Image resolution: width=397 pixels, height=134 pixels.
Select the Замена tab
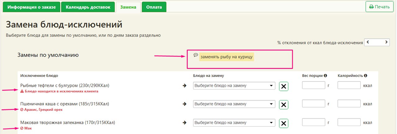[x=128, y=7]
